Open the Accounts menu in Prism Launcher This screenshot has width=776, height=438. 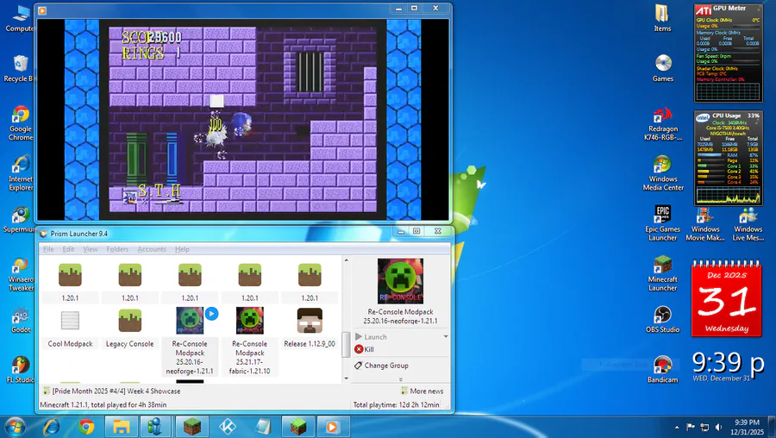click(x=152, y=249)
